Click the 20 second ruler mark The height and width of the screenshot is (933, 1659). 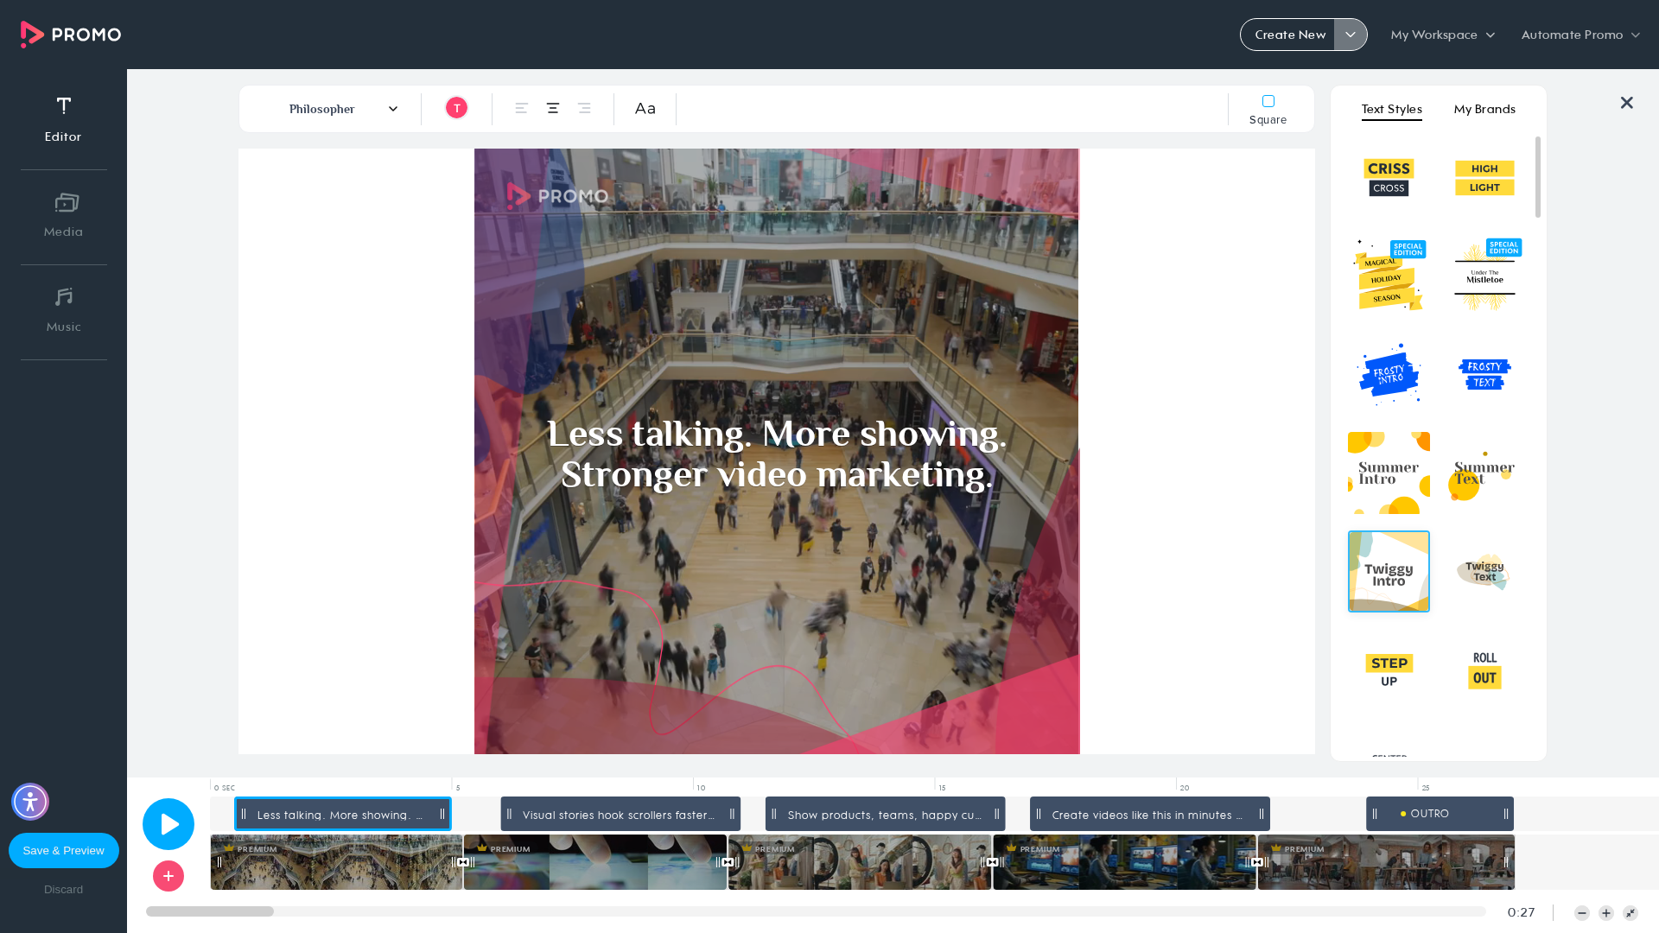point(1184,788)
